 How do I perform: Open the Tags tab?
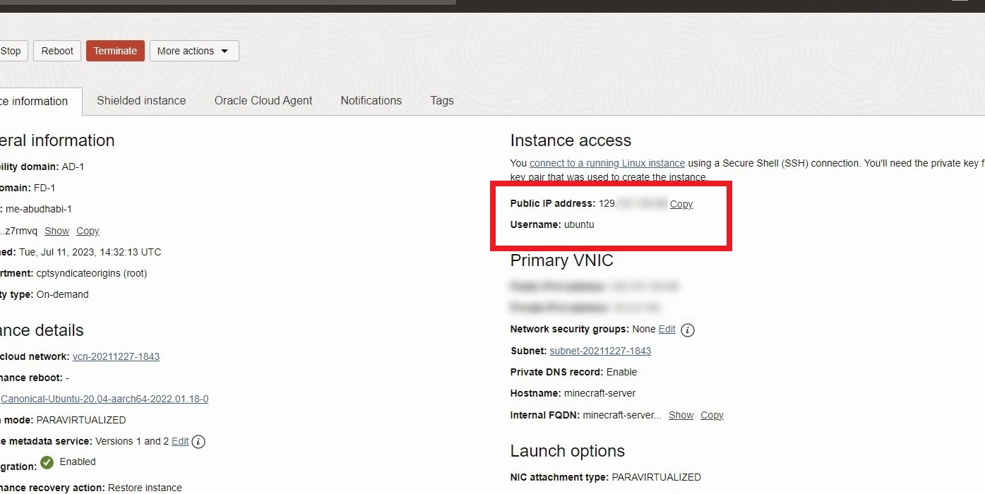tap(441, 101)
